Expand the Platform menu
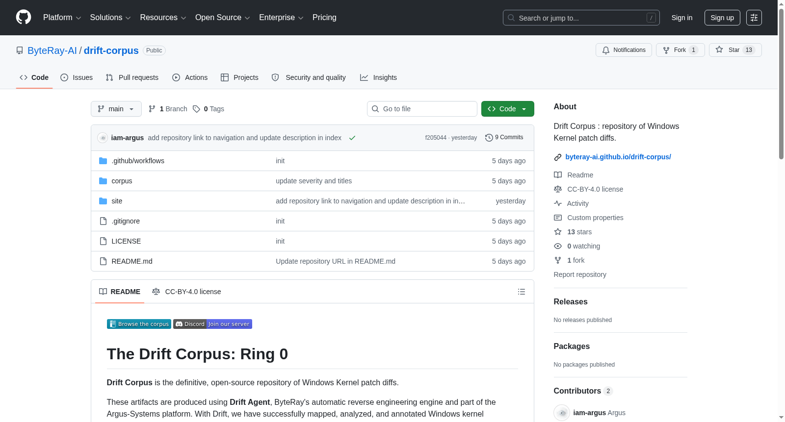The width and height of the screenshot is (785, 422). pyautogui.click(x=62, y=18)
